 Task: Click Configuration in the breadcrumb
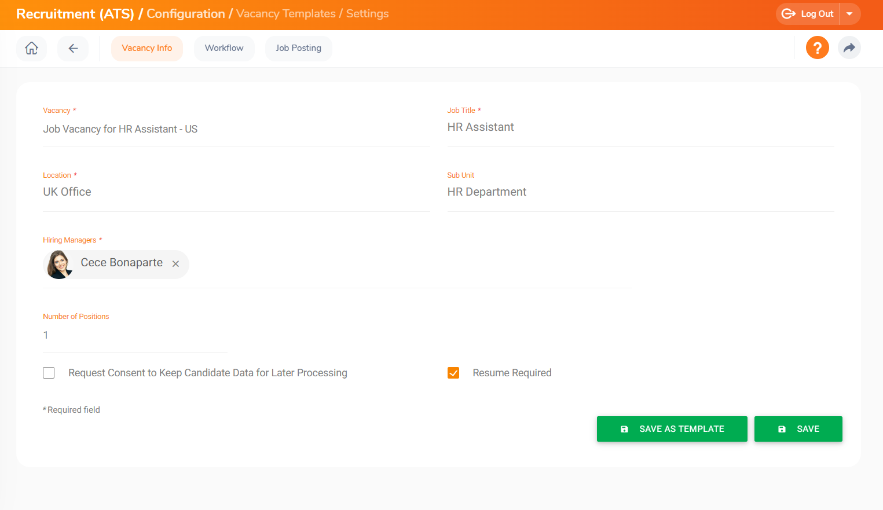[x=185, y=14]
